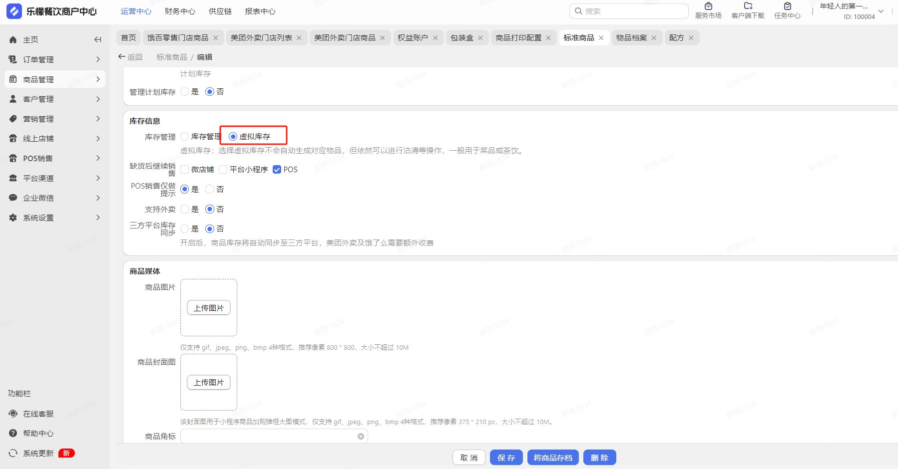The height and width of the screenshot is (469, 898).
Task: Switch to the 配方 tab
Action: [677, 38]
